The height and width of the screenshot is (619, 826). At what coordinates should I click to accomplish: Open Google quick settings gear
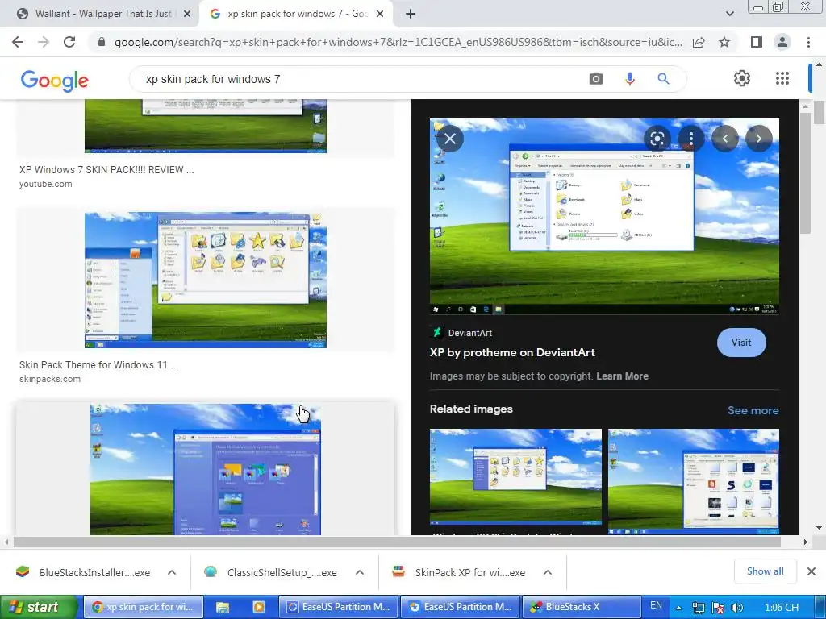(742, 78)
